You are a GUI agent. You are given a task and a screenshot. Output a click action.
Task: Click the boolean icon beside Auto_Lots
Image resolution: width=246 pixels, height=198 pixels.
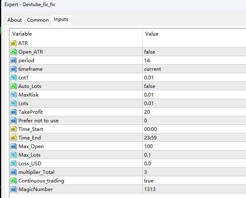pyautogui.click(x=13, y=86)
